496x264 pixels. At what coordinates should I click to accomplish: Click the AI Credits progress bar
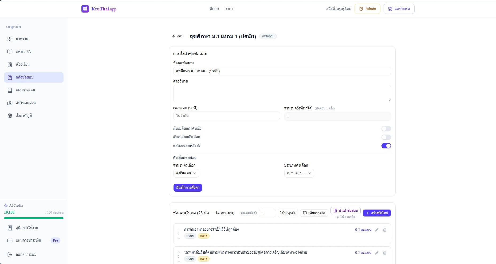(34, 218)
